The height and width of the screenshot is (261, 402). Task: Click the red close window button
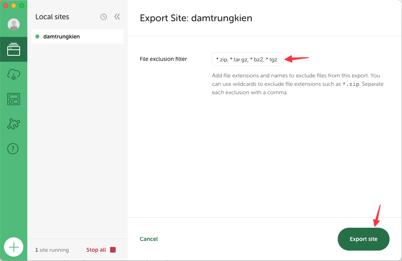[x=6, y=6]
